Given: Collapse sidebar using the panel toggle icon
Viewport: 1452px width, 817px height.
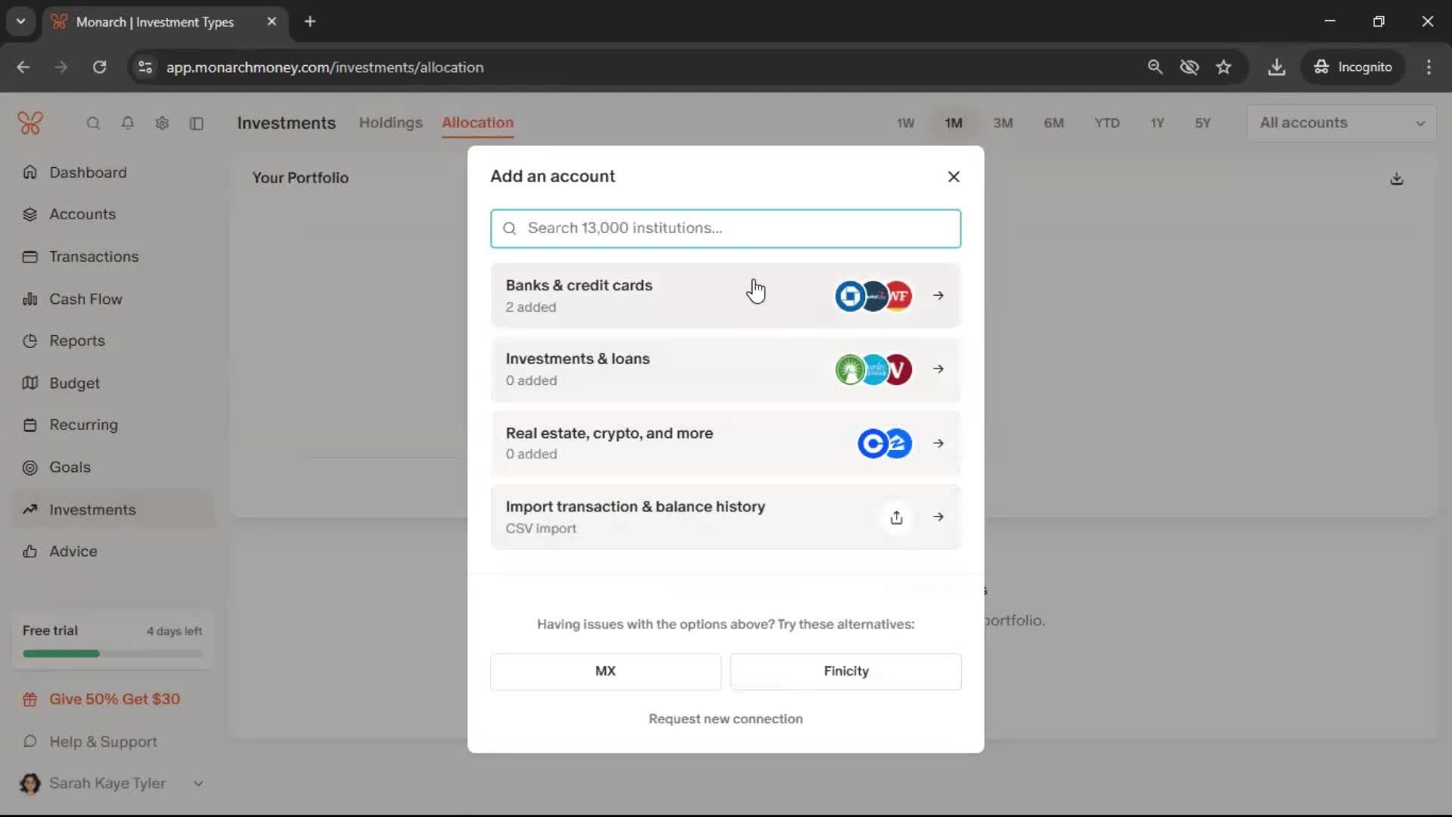Looking at the screenshot, I should pyautogui.click(x=197, y=123).
